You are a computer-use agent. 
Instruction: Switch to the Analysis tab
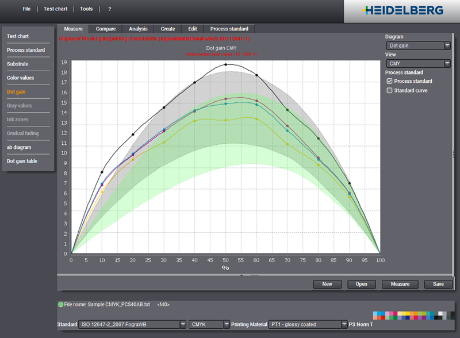138,29
